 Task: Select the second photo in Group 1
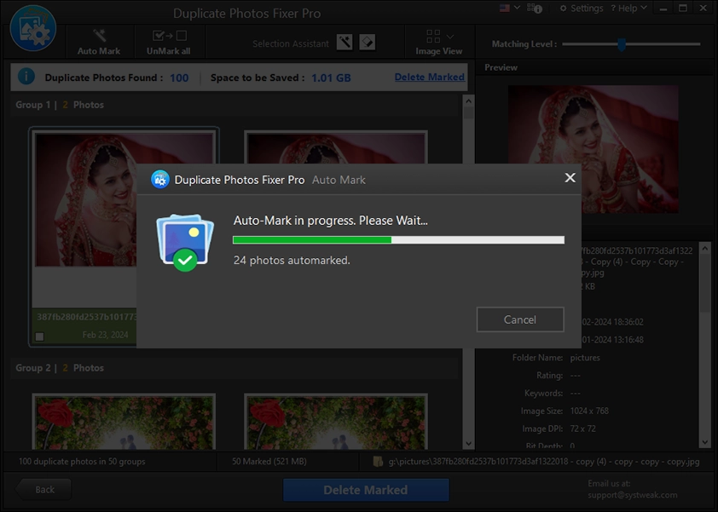[x=336, y=147]
